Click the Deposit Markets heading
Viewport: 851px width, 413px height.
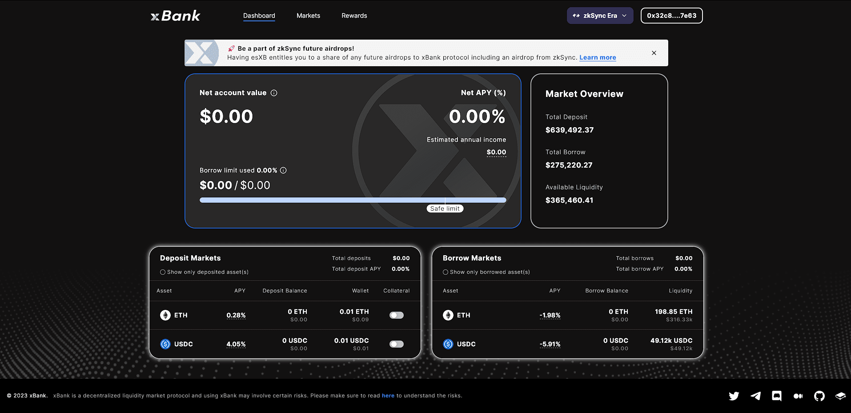coord(190,258)
